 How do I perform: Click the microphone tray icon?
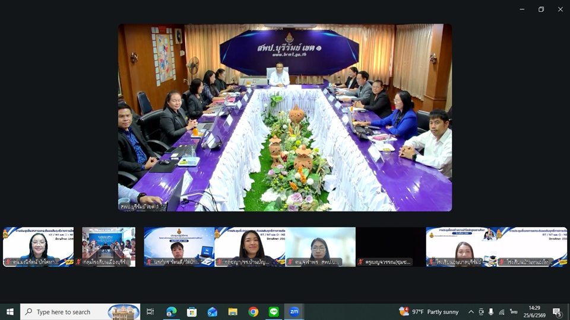(x=491, y=312)
